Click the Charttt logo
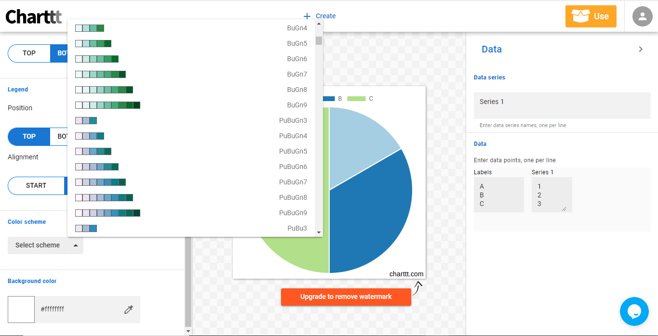The image size is (658, 336). [x=33, y=16]
